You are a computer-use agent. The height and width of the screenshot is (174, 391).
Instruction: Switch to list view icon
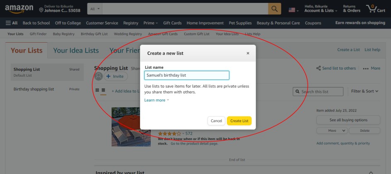[103, 90]
